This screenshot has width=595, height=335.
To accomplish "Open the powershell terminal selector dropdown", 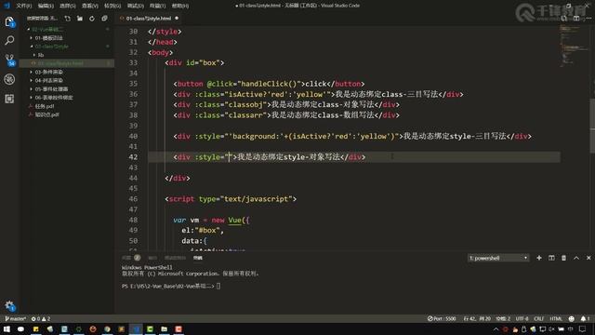I will tap(498, 258).
